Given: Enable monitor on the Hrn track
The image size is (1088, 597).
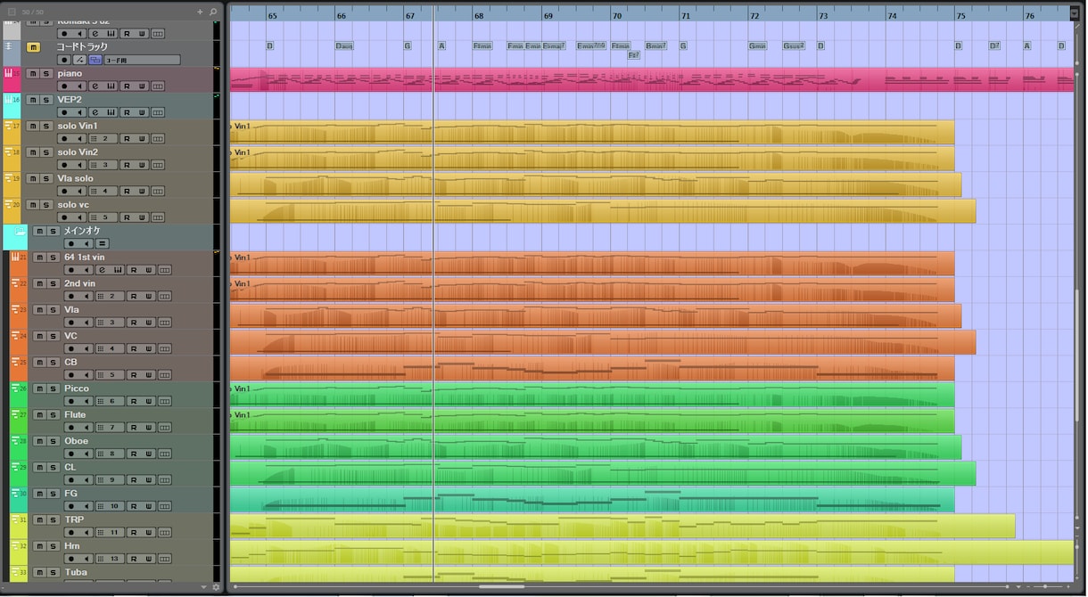Looking at the screenshot, I should point(87,559).
